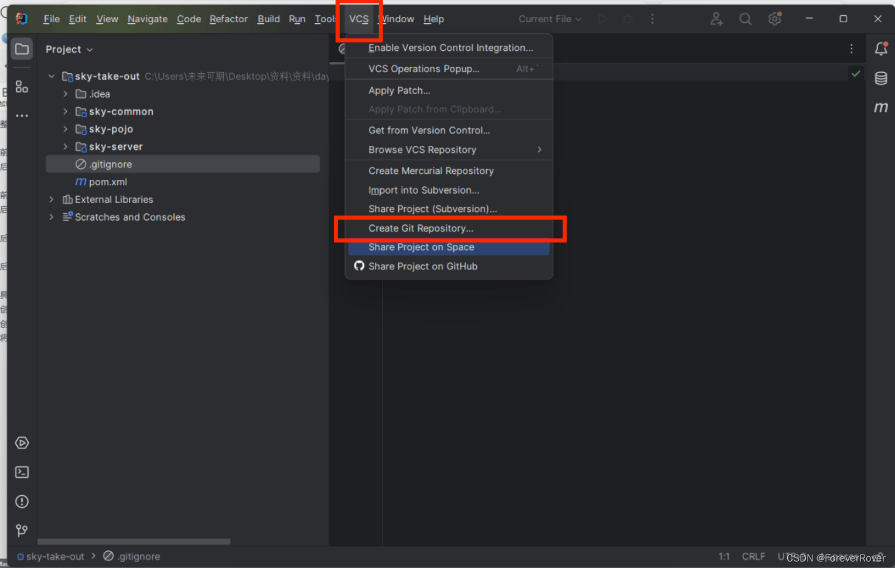
Task: Choose Import into Subversion
Action: (449, 190)
